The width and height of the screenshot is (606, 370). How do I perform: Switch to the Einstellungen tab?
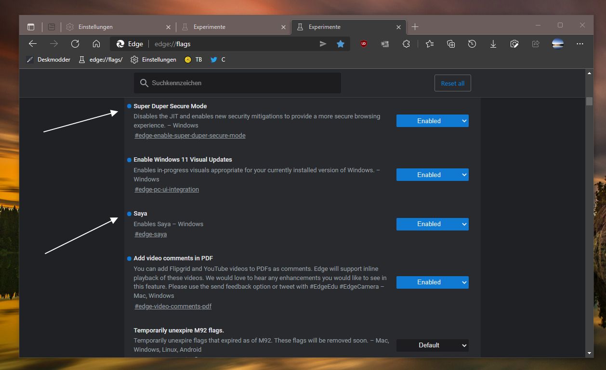118,27
